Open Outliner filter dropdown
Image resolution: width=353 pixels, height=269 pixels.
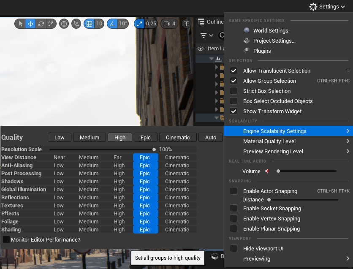[x=206, y=35]
